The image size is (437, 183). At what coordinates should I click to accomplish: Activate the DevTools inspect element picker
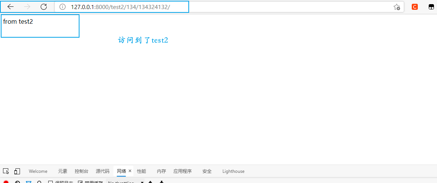coord(6,171)
